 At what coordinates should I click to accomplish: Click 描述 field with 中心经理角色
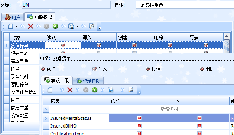click(185, 5)
